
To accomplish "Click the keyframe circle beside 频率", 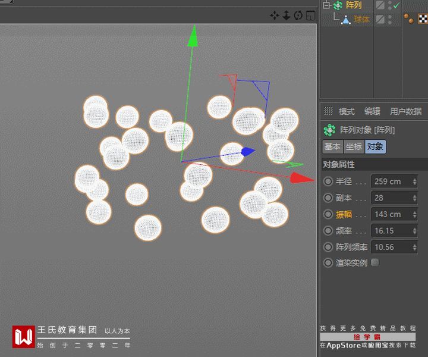I will [328, 231].
